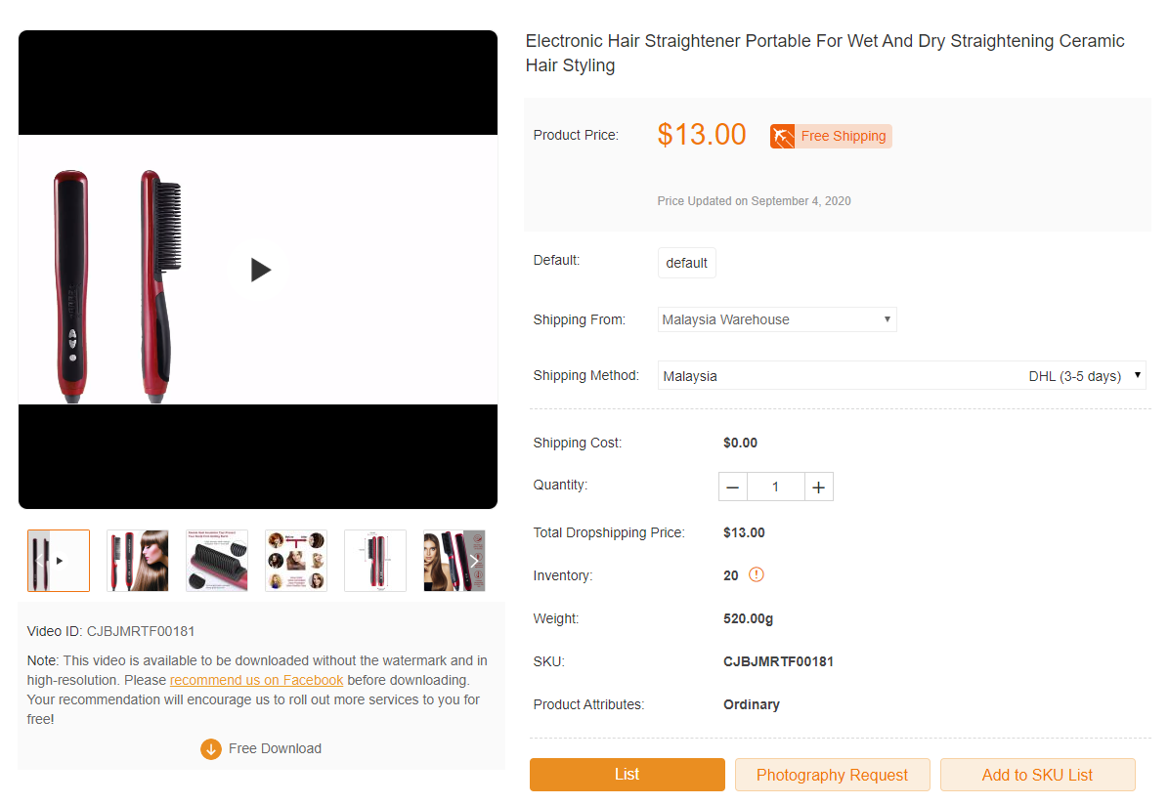Open the recommend us on Facebook link
The height and width of the screenshot is (804, 1169).
256,680
